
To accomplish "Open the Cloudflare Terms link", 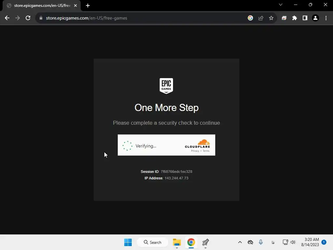I will click(x=206, y=151).
